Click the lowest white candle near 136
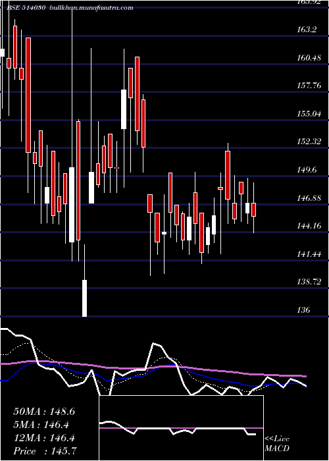Viewport: 329px width, 461px height. pos(85,298)
